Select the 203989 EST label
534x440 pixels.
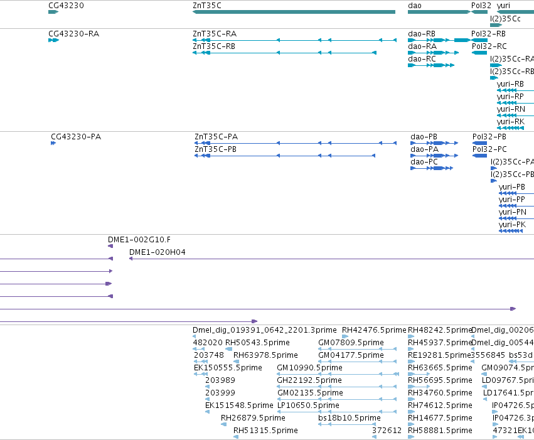pos(220,380)
